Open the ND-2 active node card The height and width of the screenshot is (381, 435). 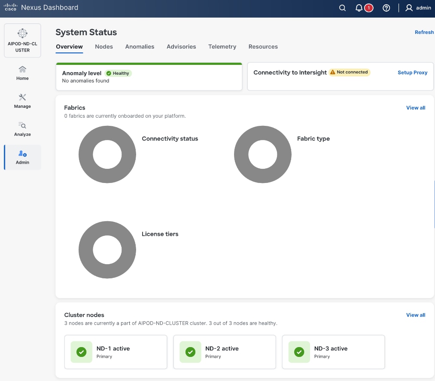pos(224,352)
